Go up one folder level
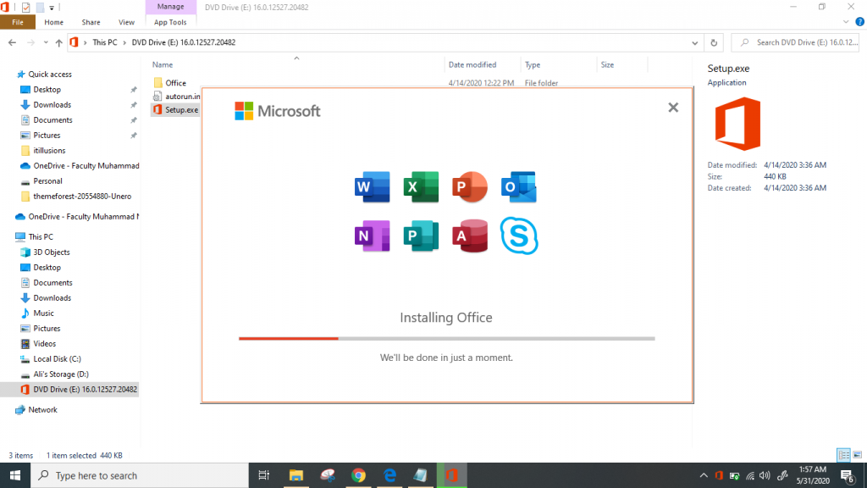Viewport: 867px width, 488px height. click(x=58, y=42)
